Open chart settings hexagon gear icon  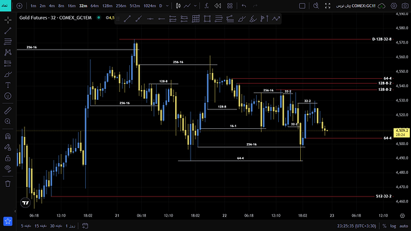(394, 6)
